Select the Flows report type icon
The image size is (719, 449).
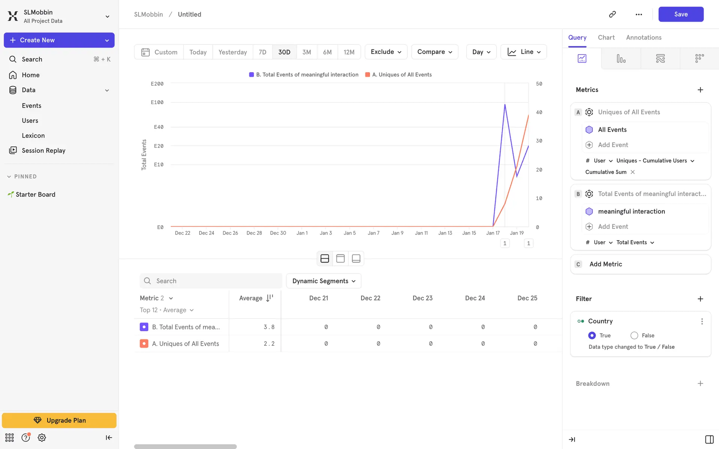pyautogui.click(x=660, y=58)
